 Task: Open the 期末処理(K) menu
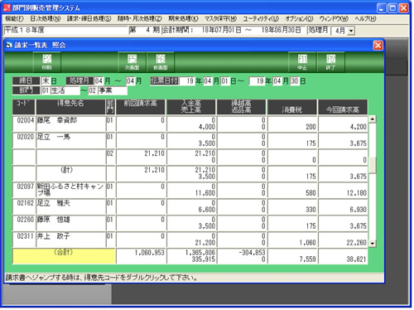click(184, 19)
